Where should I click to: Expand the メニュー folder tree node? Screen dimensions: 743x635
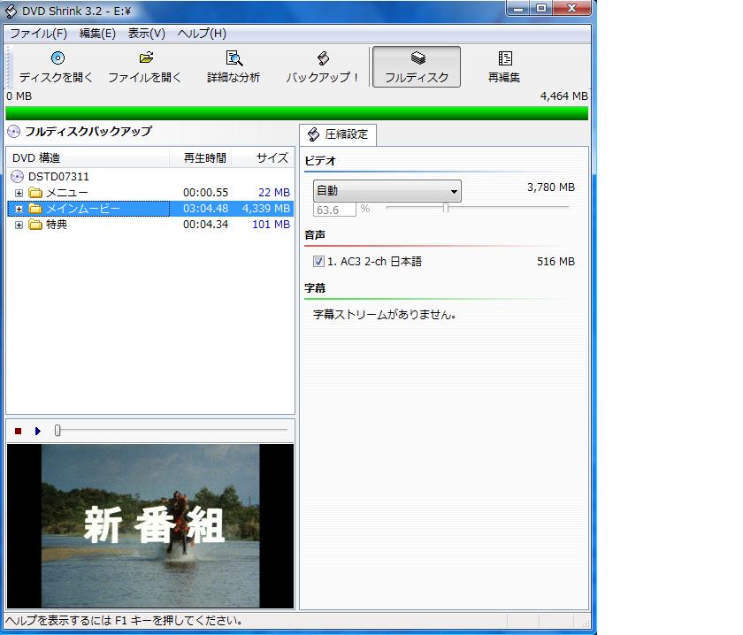point(19,193)
